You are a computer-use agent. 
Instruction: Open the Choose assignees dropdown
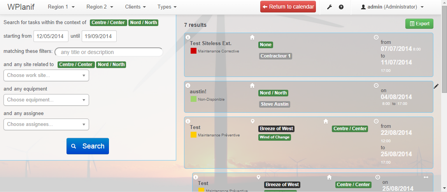46,124
